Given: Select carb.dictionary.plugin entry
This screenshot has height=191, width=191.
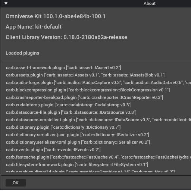Looking at the screenshot, I should [x=63, y=127].
